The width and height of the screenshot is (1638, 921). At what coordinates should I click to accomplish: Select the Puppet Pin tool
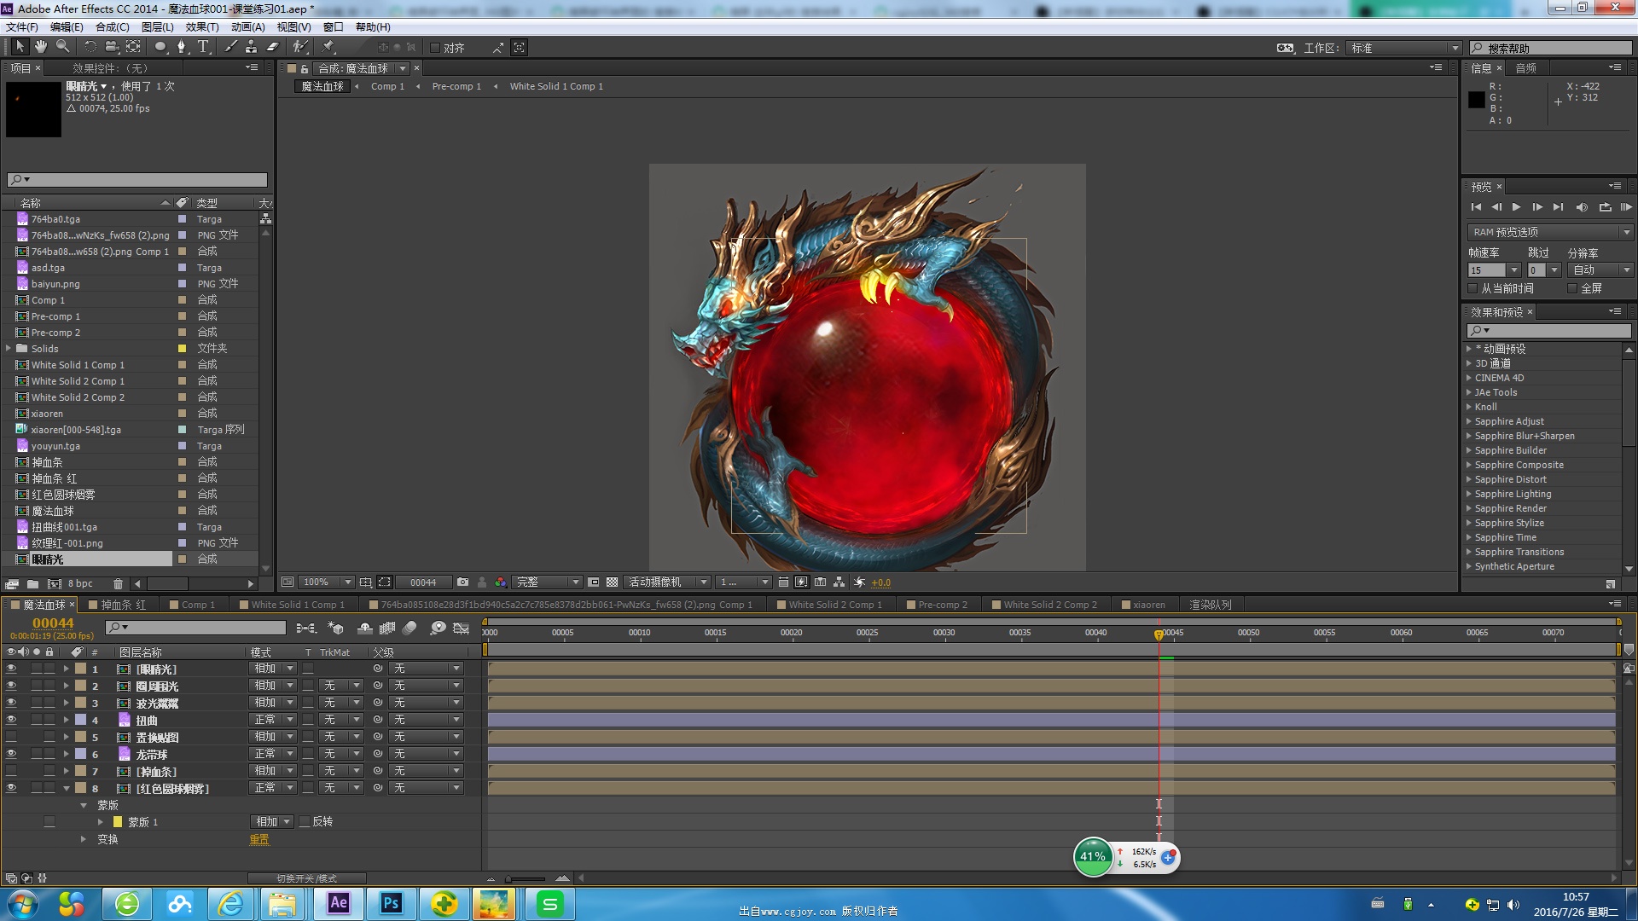pos(328,47)
